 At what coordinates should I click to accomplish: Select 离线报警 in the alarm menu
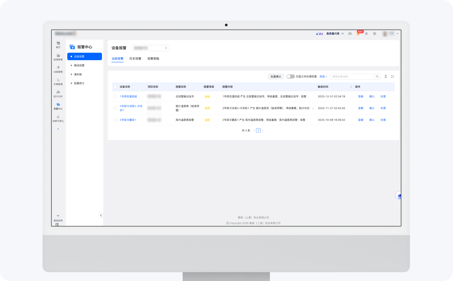pyautogui.click(x=79, y=65)
